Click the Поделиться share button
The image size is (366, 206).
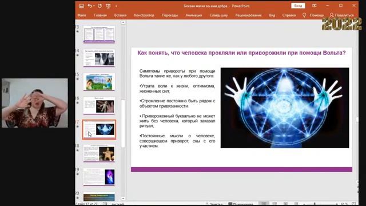tap(342, 15)
